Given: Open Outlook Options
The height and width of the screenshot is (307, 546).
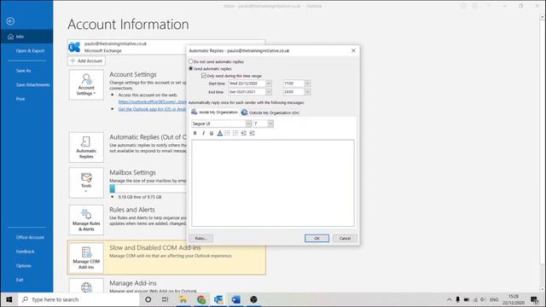Looking at the screenshot, I should pyautogui.click(x=23, y=265).
